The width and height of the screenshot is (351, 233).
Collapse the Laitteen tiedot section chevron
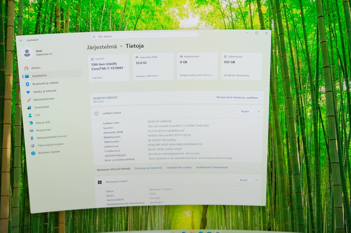coord(259,112)
